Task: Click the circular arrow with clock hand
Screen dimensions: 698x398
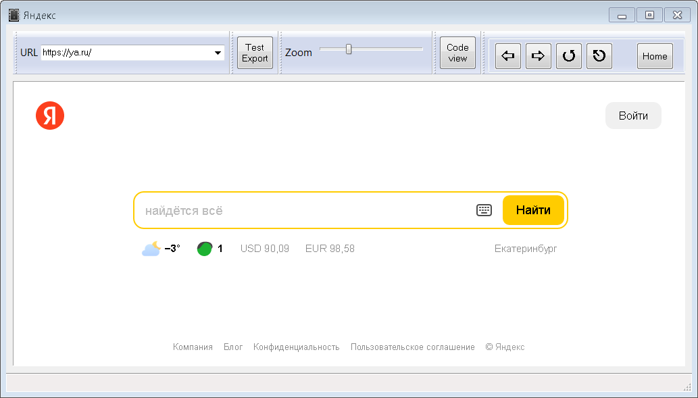Action: 599,56
